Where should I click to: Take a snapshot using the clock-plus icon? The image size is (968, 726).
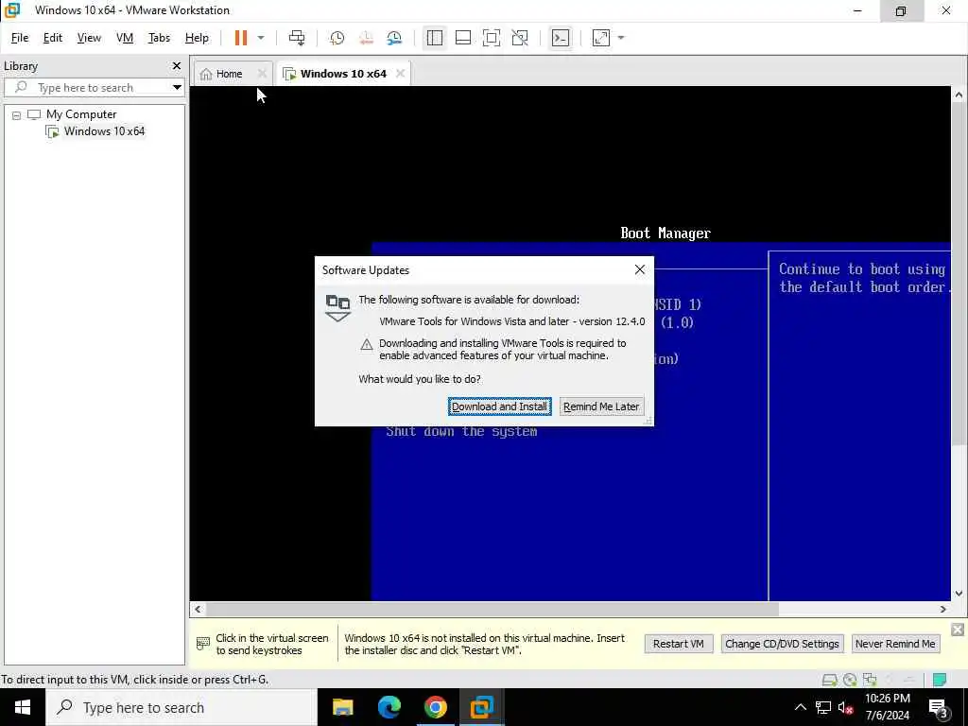[x=337, y=38]
